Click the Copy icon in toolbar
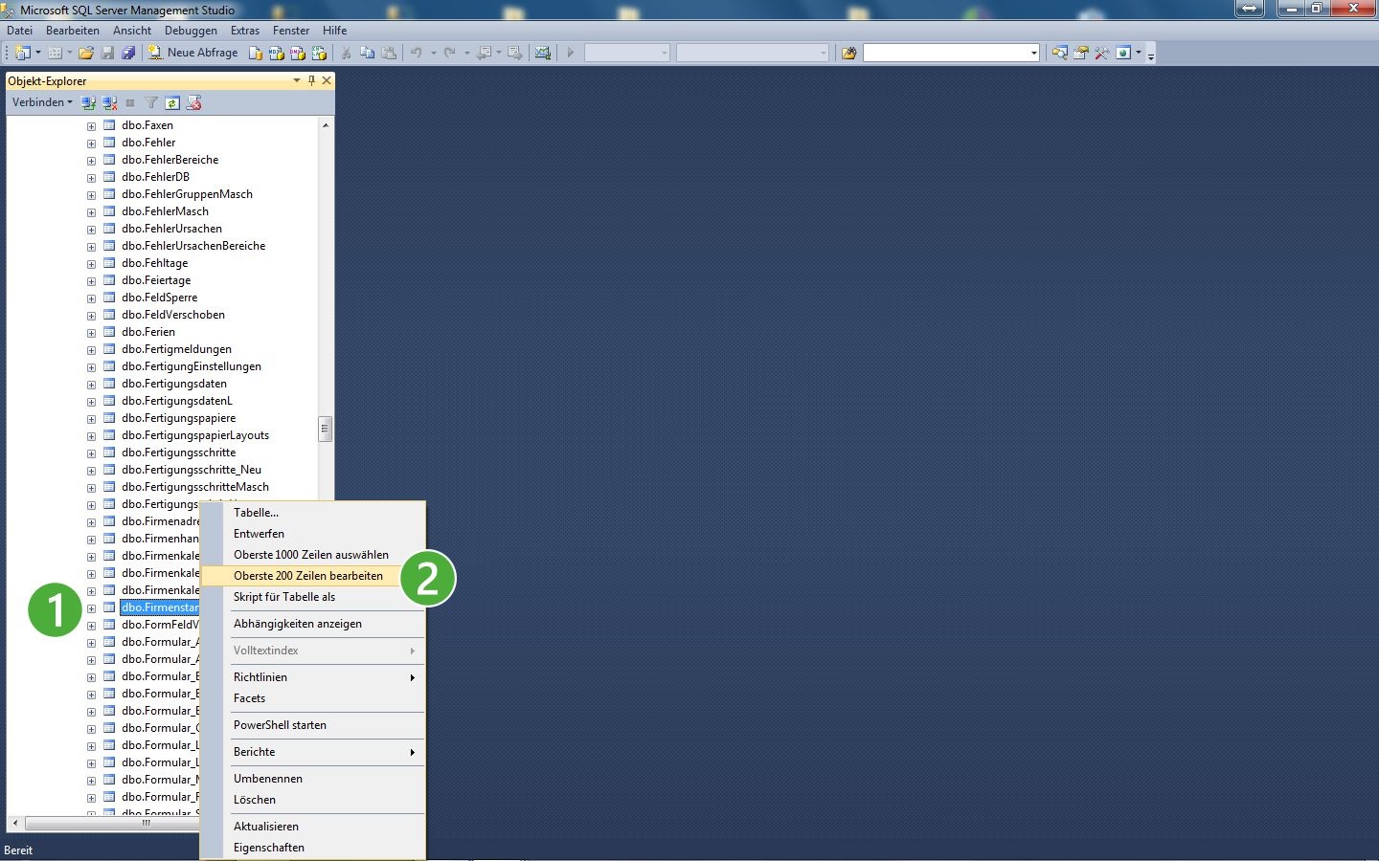The image size is (1379, 861). tap(367, 53)
